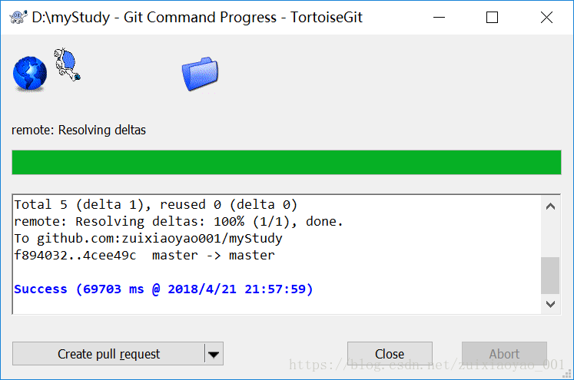This screenshot has height=380, width=574.
Task: Click the log scrollbar up arrow
Action: click(x=550, y=207)
